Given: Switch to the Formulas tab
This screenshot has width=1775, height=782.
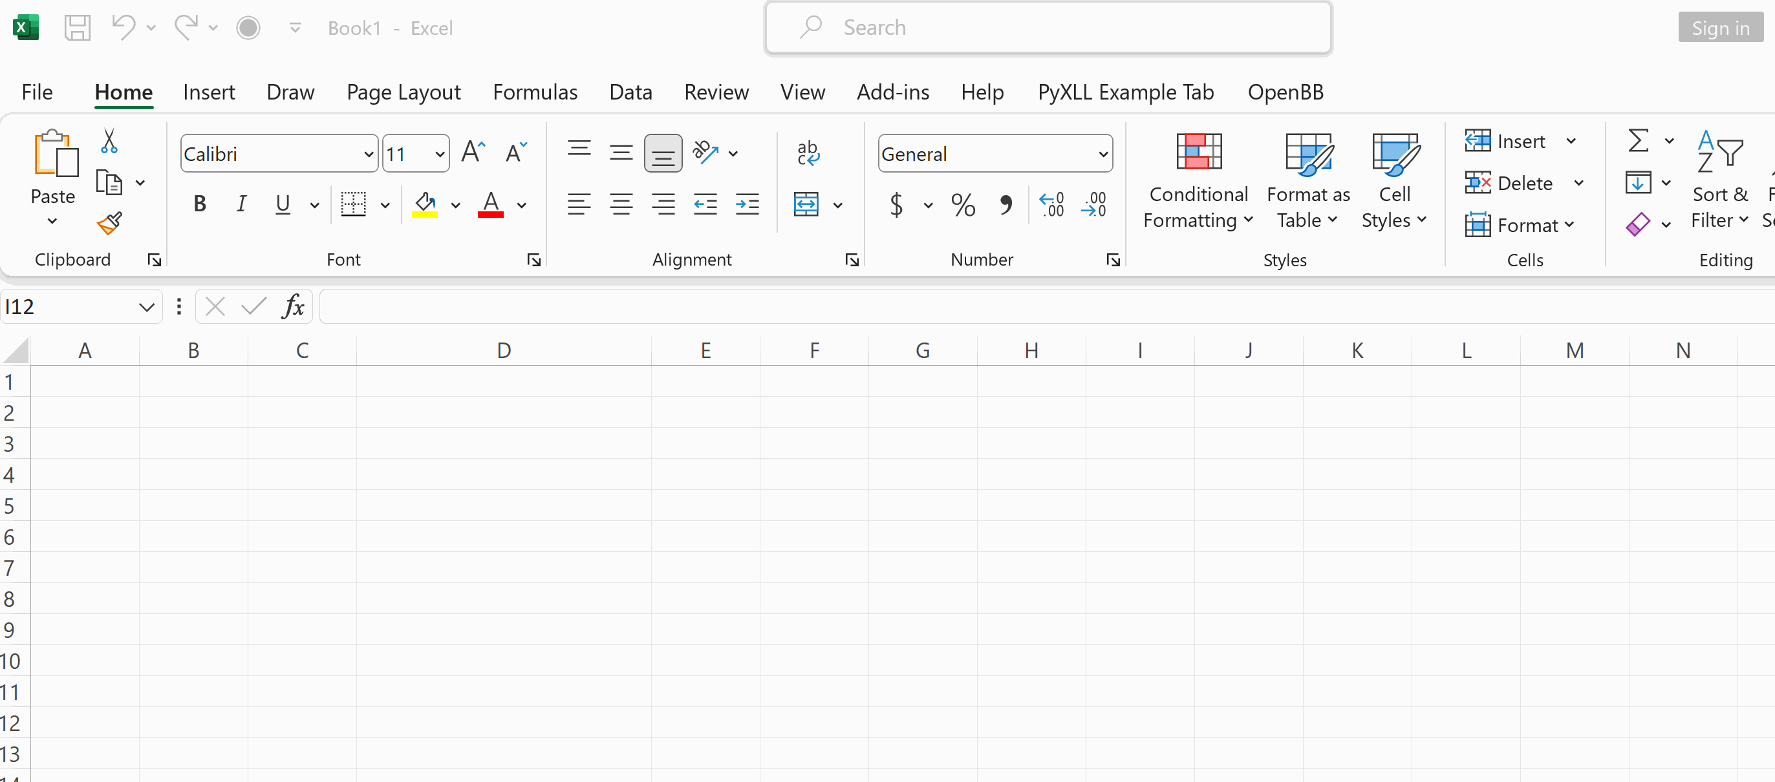Looking at the screenshot, I should [x=535, y=92].
